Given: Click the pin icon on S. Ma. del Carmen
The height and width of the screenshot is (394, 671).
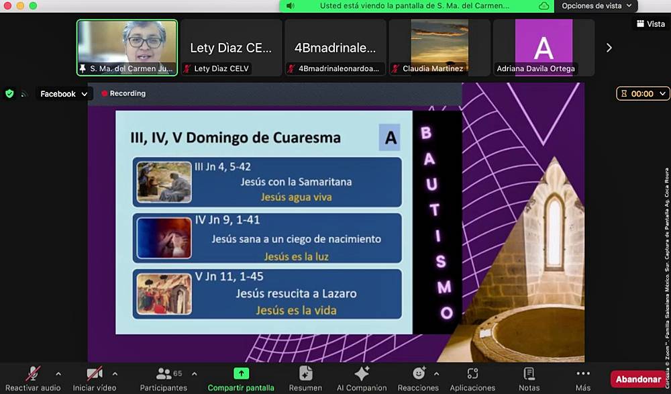Looking at the screenshot, I should pos(83,68).
